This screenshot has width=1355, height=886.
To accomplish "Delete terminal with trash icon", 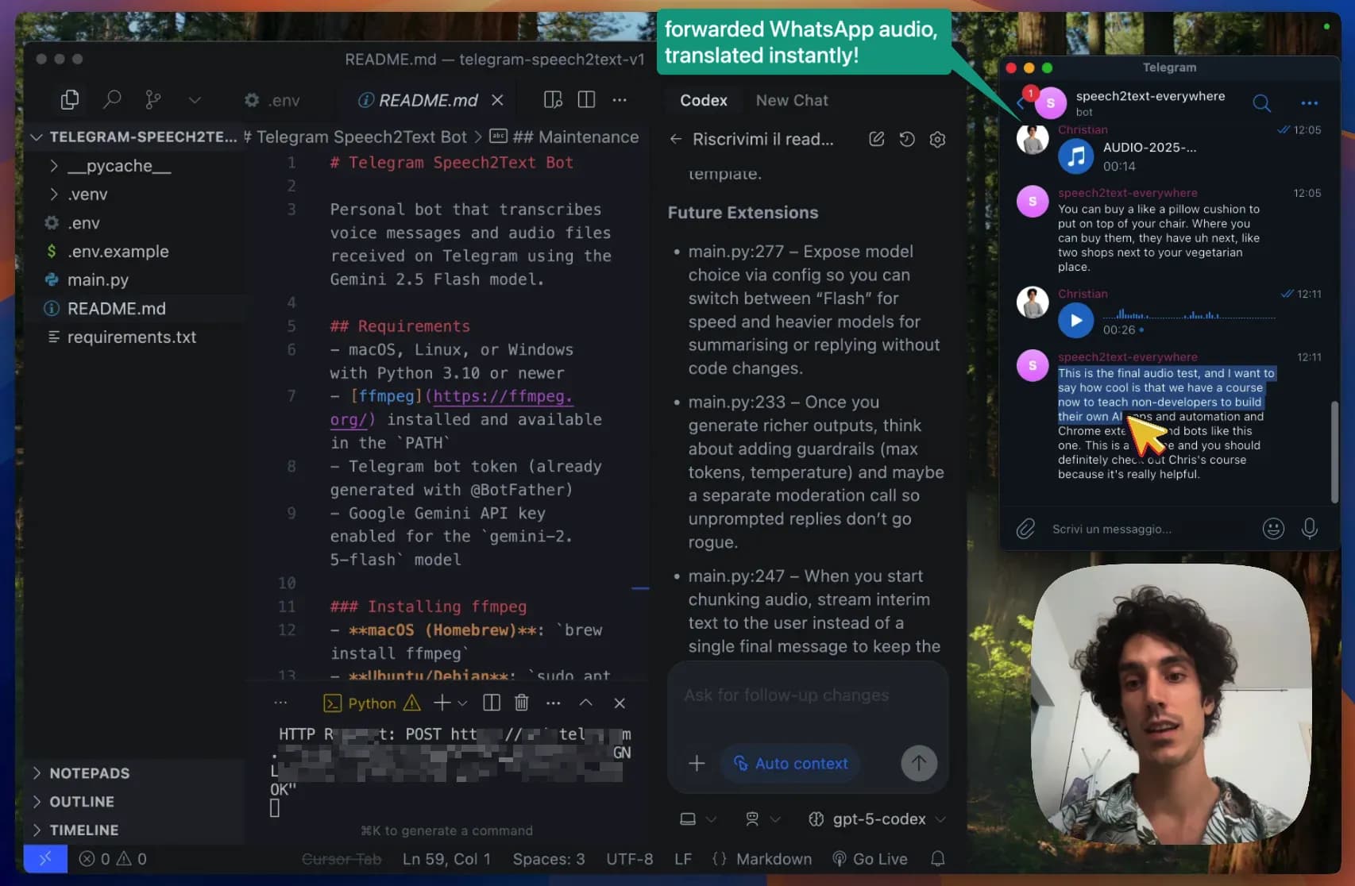I will pyautogui.click(x=521, y=703).
